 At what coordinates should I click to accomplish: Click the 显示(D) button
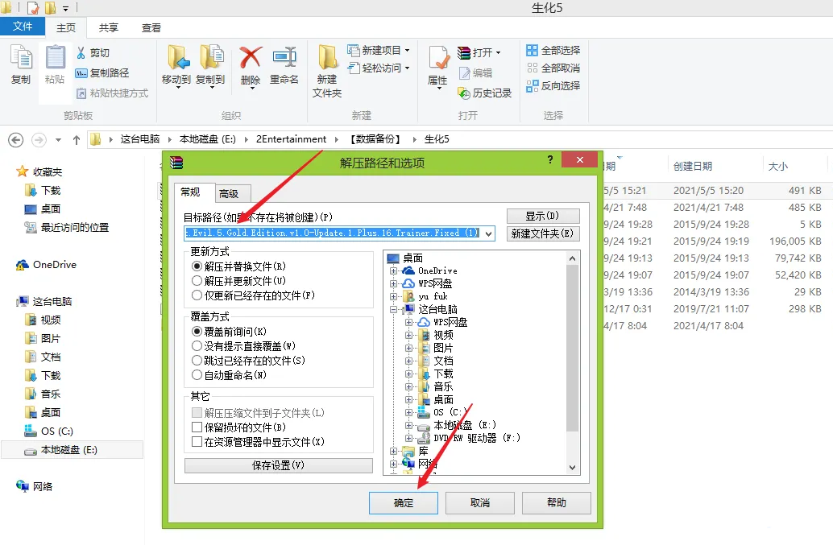[541, 215]
